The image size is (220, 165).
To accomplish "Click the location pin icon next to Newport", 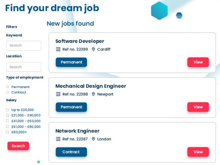I will click(93, 94).
